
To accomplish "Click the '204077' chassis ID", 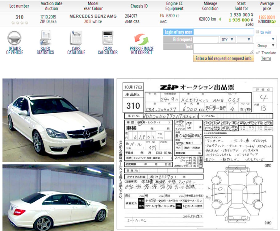I will [x=131, y=16].
